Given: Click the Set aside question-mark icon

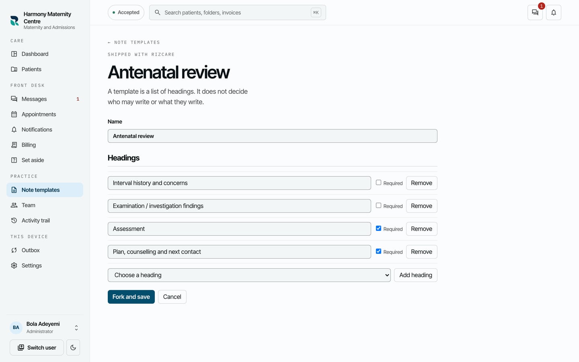Looking at the screenshot, I should [x=14, y=160].
